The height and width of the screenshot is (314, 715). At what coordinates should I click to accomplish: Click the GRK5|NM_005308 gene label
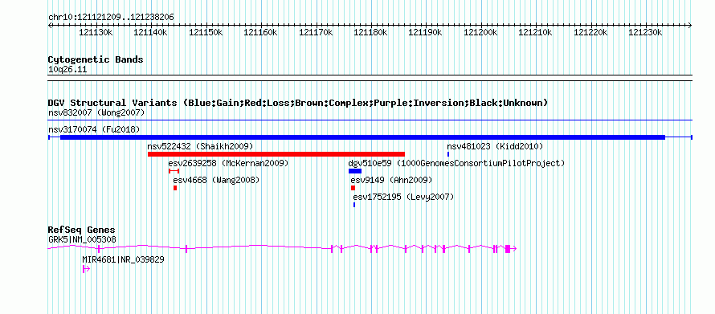pos(82,239)
